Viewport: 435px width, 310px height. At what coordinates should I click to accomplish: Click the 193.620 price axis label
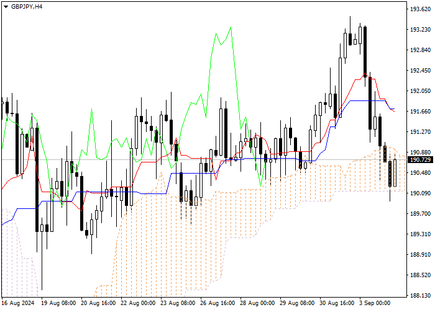(420, 9)
